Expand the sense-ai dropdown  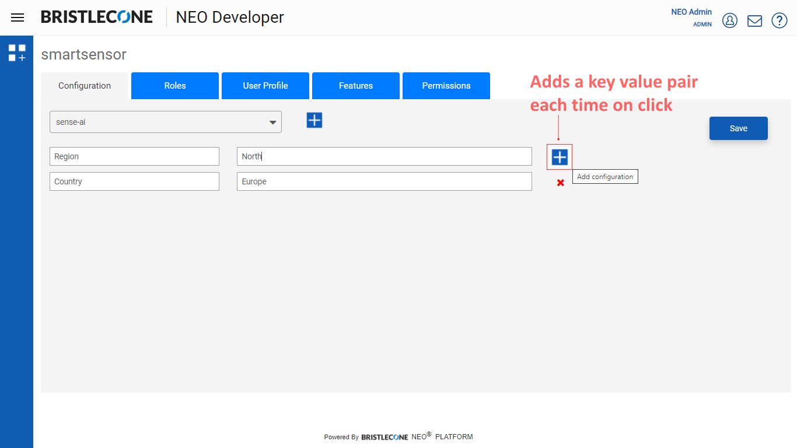tap(166, 122)
